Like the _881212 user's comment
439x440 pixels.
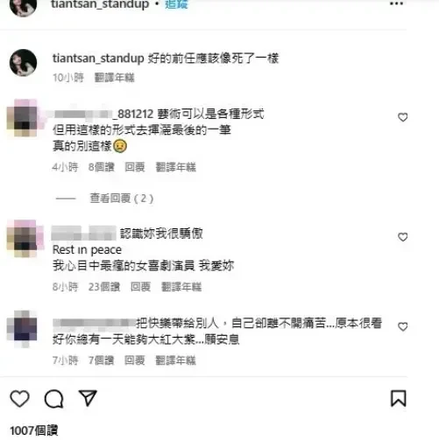coord(403,117)
